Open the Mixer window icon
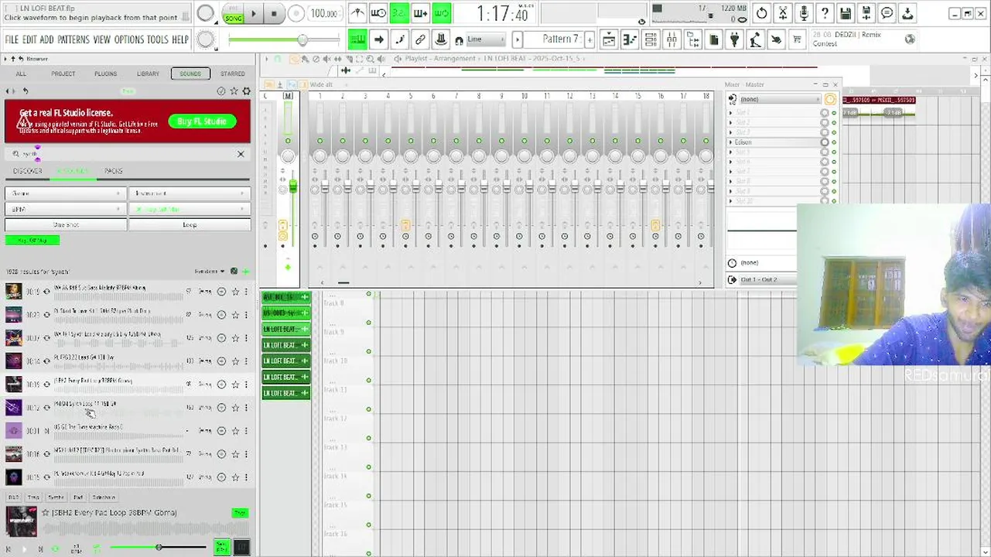The image size is (991, 557). coord(671,39)
